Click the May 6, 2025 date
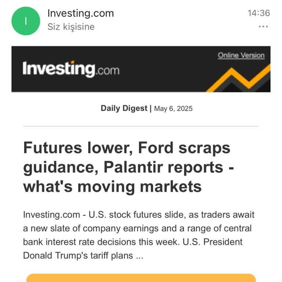The image size is (282, 282). (x=173, y=109)
